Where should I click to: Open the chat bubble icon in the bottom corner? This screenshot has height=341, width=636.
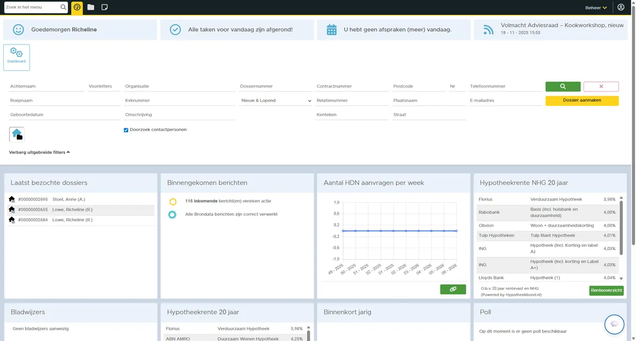click(615, 324)
